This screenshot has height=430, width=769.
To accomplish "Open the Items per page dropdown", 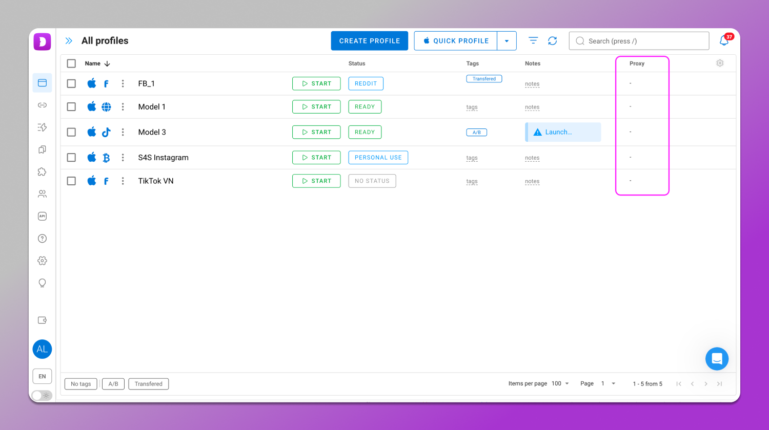I will [560, 383].
